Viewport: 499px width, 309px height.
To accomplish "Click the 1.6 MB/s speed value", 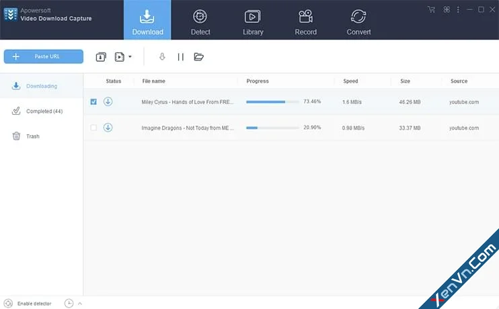I will 352,102.
